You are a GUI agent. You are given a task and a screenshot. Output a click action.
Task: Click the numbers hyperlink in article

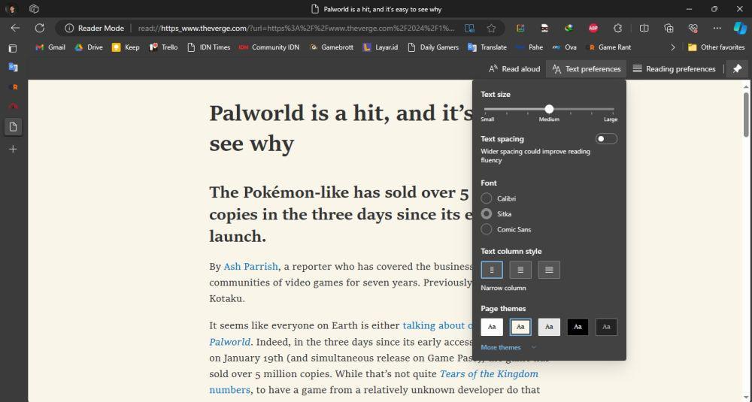[229, 389]
